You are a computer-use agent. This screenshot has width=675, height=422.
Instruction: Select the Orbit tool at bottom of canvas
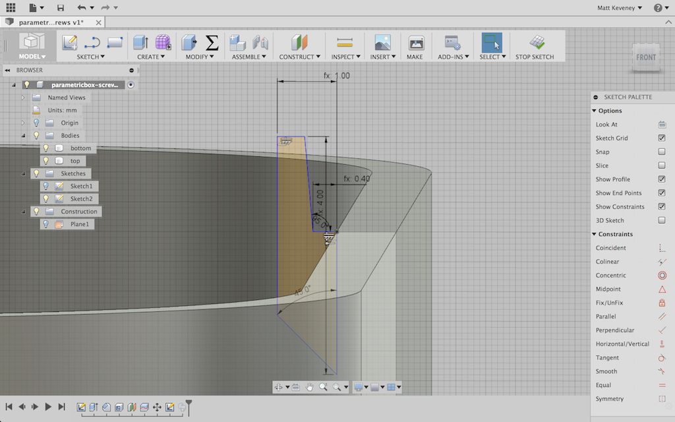click(x=279, y=387)
